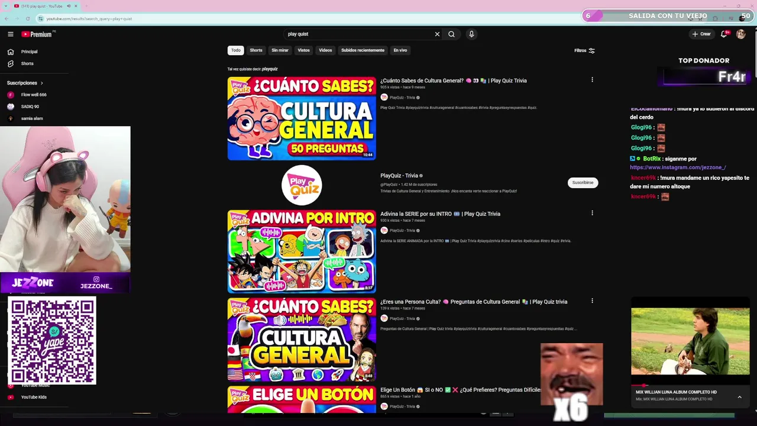Open options menu for ¿Eres una Persona Culta?
This screenshot has width=757, height=426.
[592, 301]
